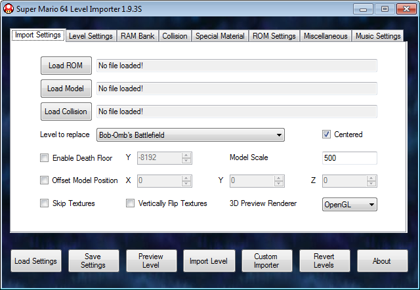Uncheck the Centered checkbox

pyautogui.click(x=326, y=135)
